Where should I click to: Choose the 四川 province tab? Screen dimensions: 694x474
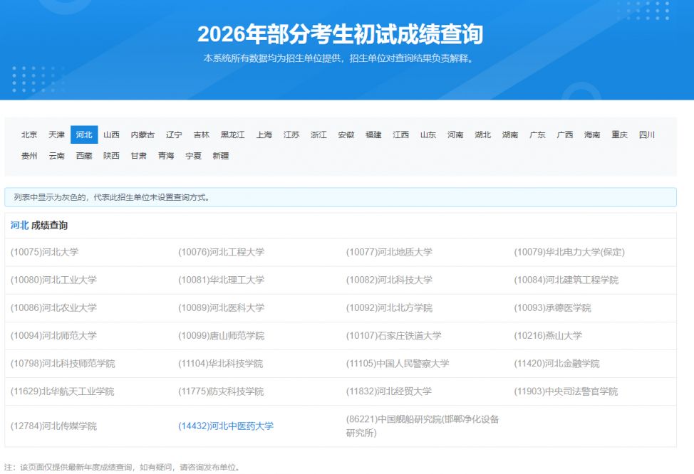647,135
